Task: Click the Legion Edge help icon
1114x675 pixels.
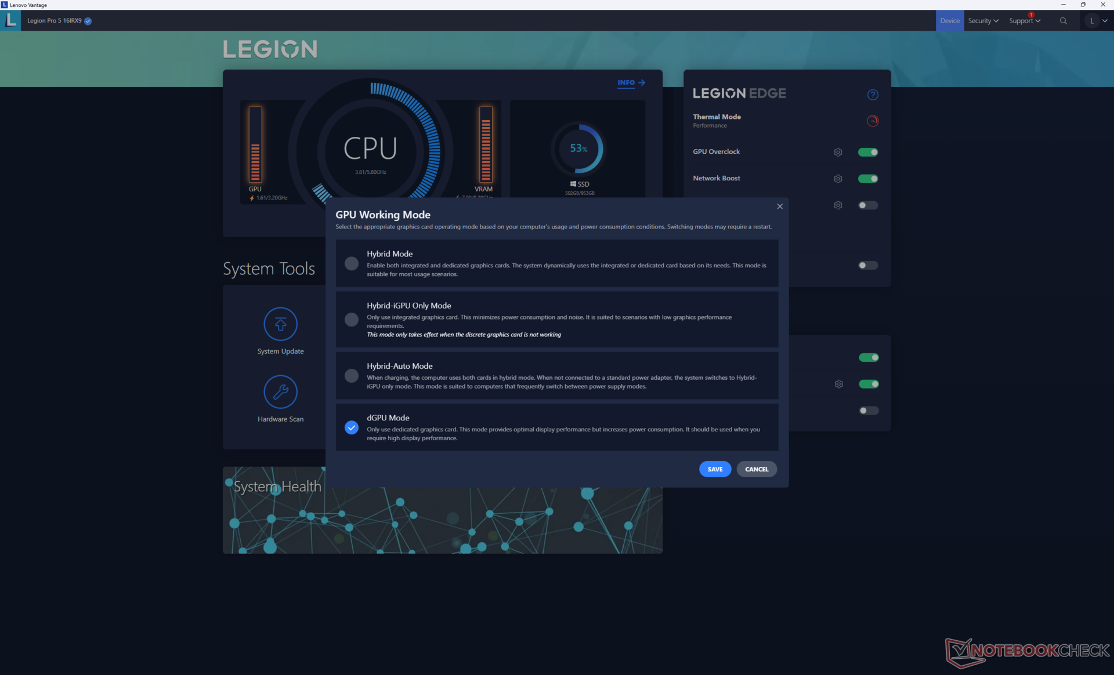Action: coord(872,95)
